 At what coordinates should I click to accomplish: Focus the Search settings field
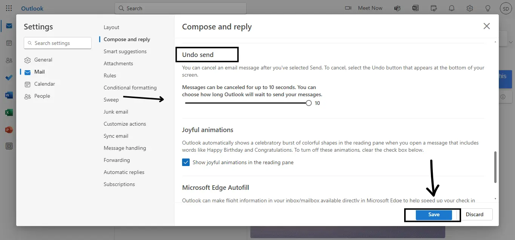58,43
